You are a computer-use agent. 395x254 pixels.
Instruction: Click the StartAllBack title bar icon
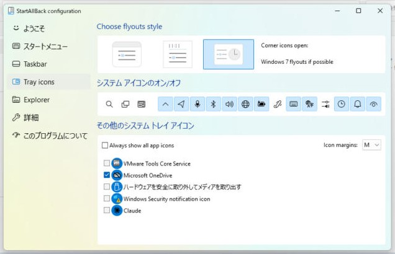coord(11,11)
